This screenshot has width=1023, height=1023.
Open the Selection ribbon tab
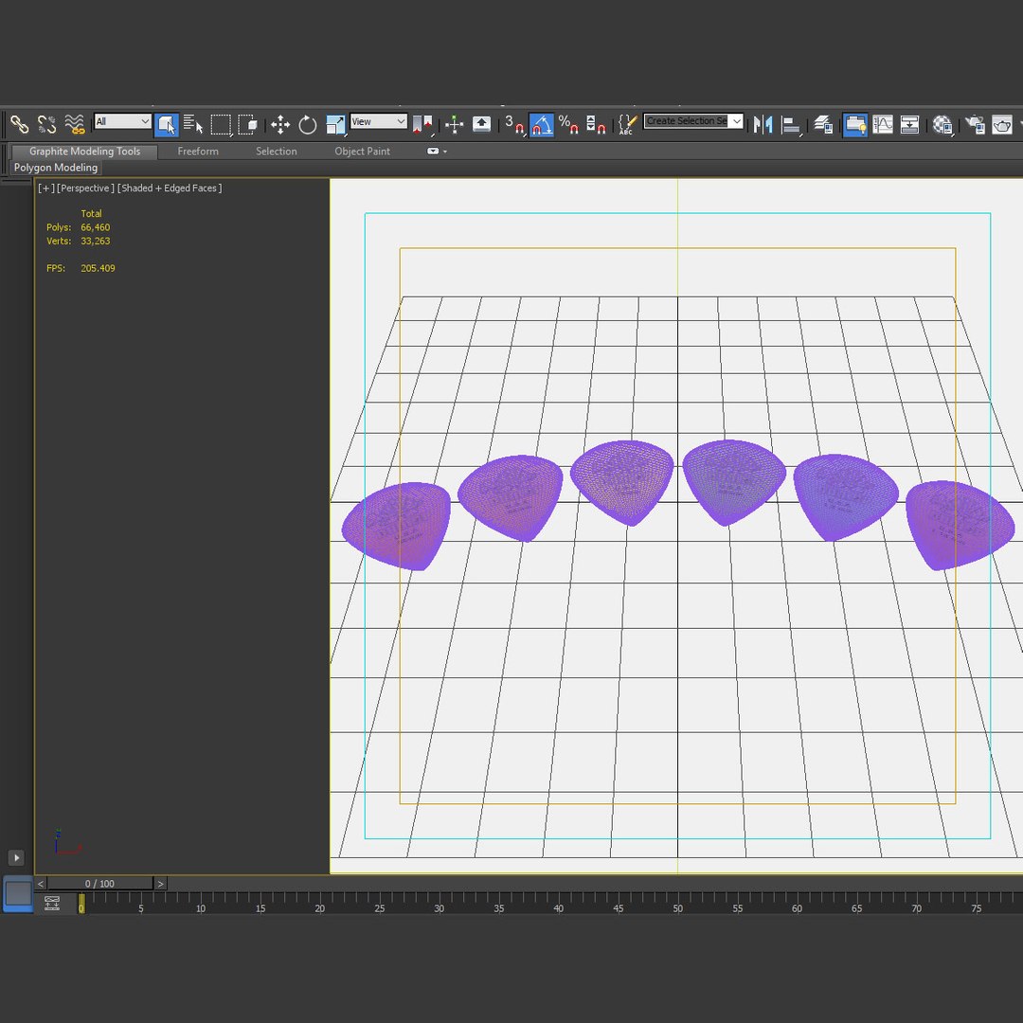coord(276,152)
